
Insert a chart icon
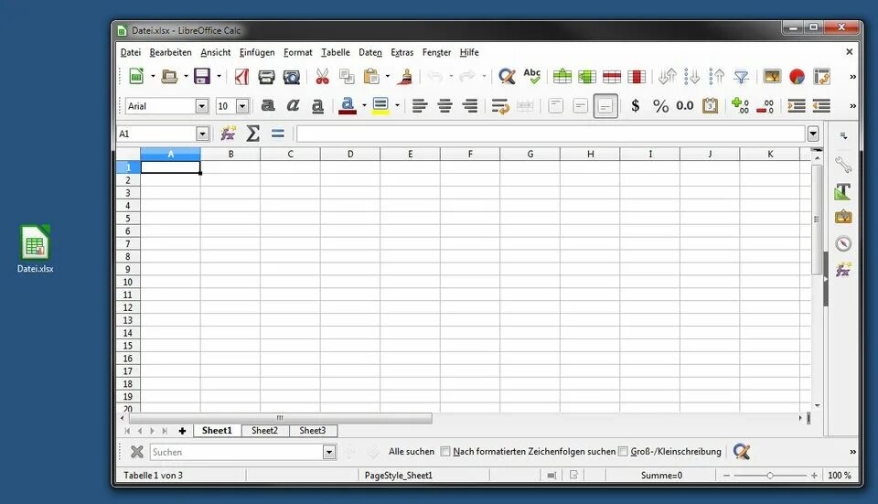(x=797, y=76)
